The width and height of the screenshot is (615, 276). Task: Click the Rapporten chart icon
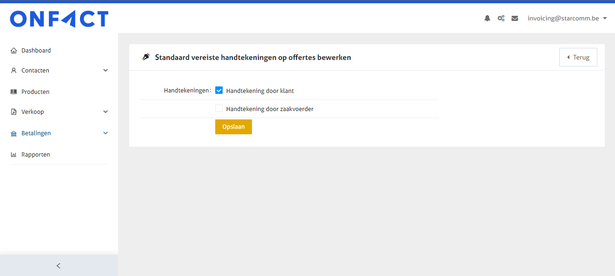coord(13,155)
